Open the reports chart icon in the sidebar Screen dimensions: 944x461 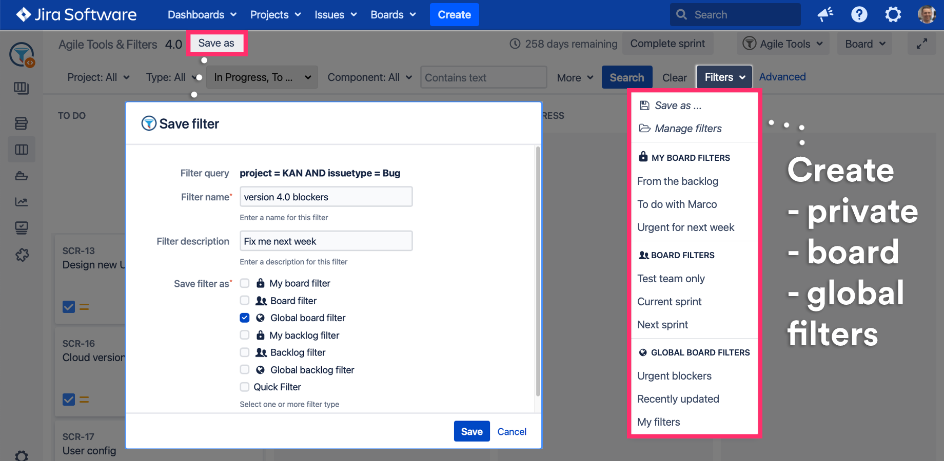22,202
